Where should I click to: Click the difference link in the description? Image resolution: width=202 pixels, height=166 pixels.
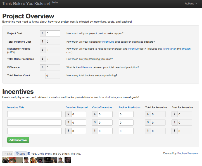86,67
